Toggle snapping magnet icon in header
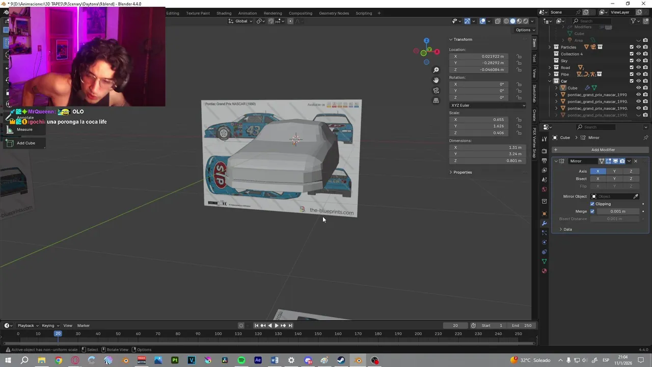652x367 pixels. [x=271, y=21]
